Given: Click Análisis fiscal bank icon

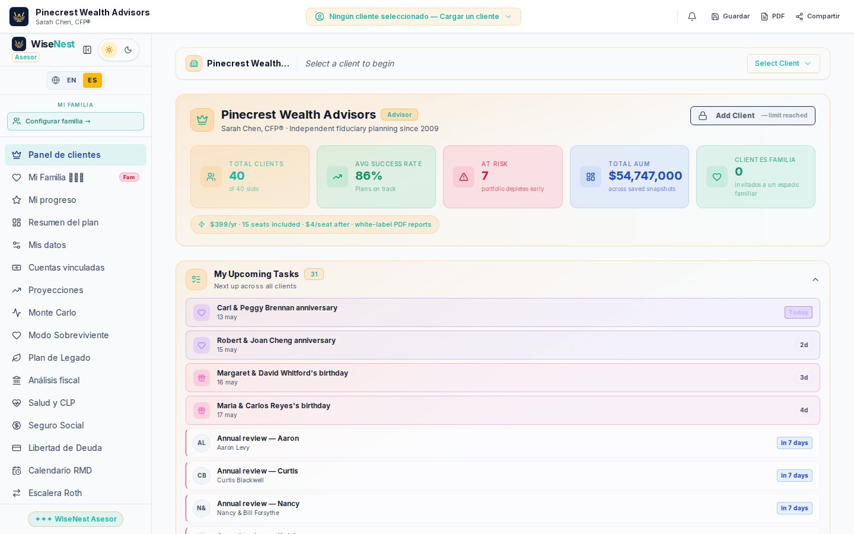Looking at the screenshot, I should point(17,380).
